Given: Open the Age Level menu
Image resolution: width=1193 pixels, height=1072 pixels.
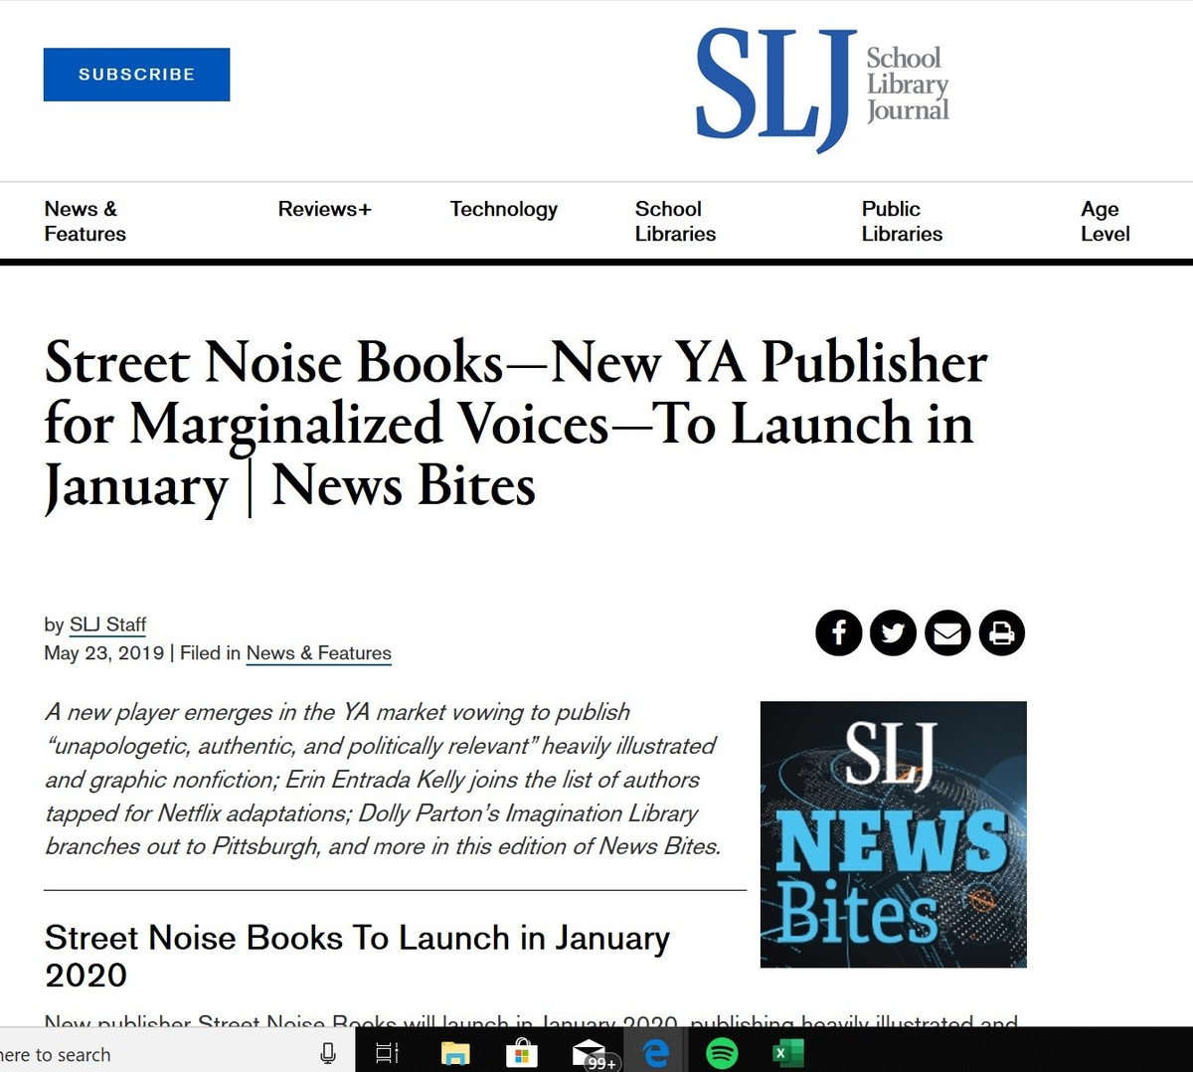Looking at the screenshot, I should point(1106,221).
